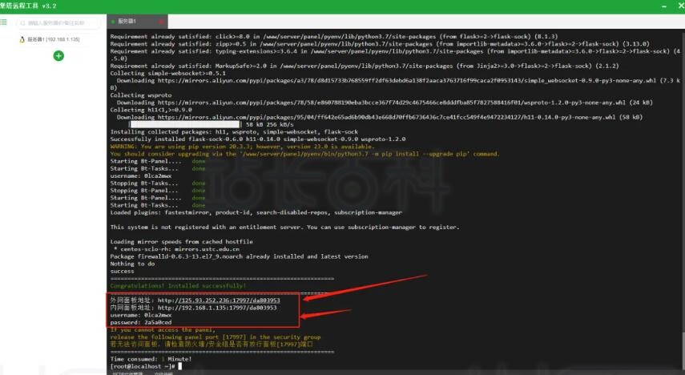
Task: Close the remote tool window
Action: pyautogui.click(x=681, y=6)
